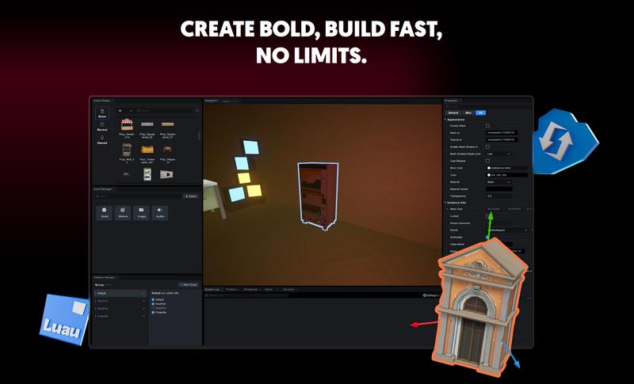Viewport: 634px width, 384px height.
Task: Click the Mesh Id value field
Action: coord(502,132)
